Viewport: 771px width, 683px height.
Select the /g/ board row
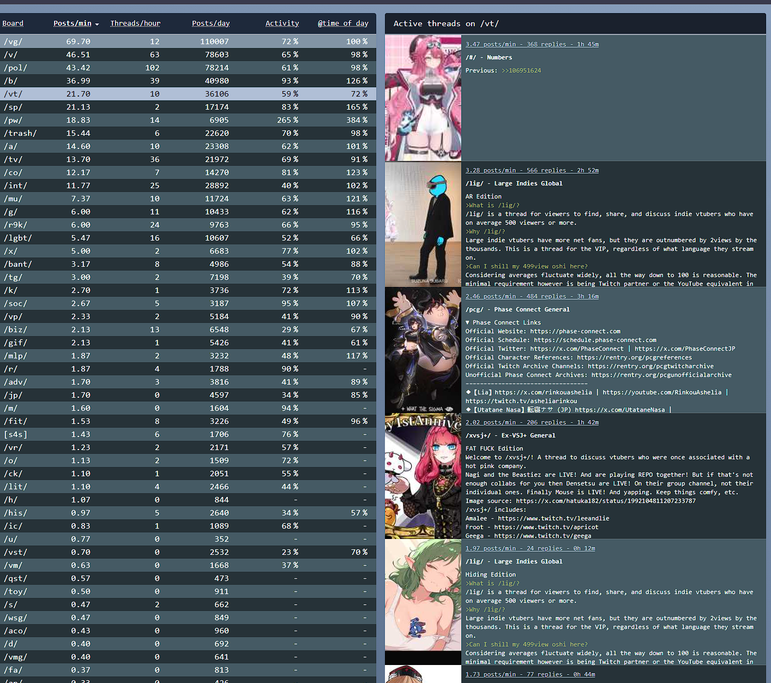(x=188, y=212)
